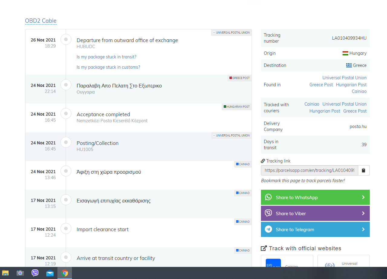This screenshot has height=279, width=387.
Task: Open Universal Postal Union in Found in row
Action: (344, 78)
